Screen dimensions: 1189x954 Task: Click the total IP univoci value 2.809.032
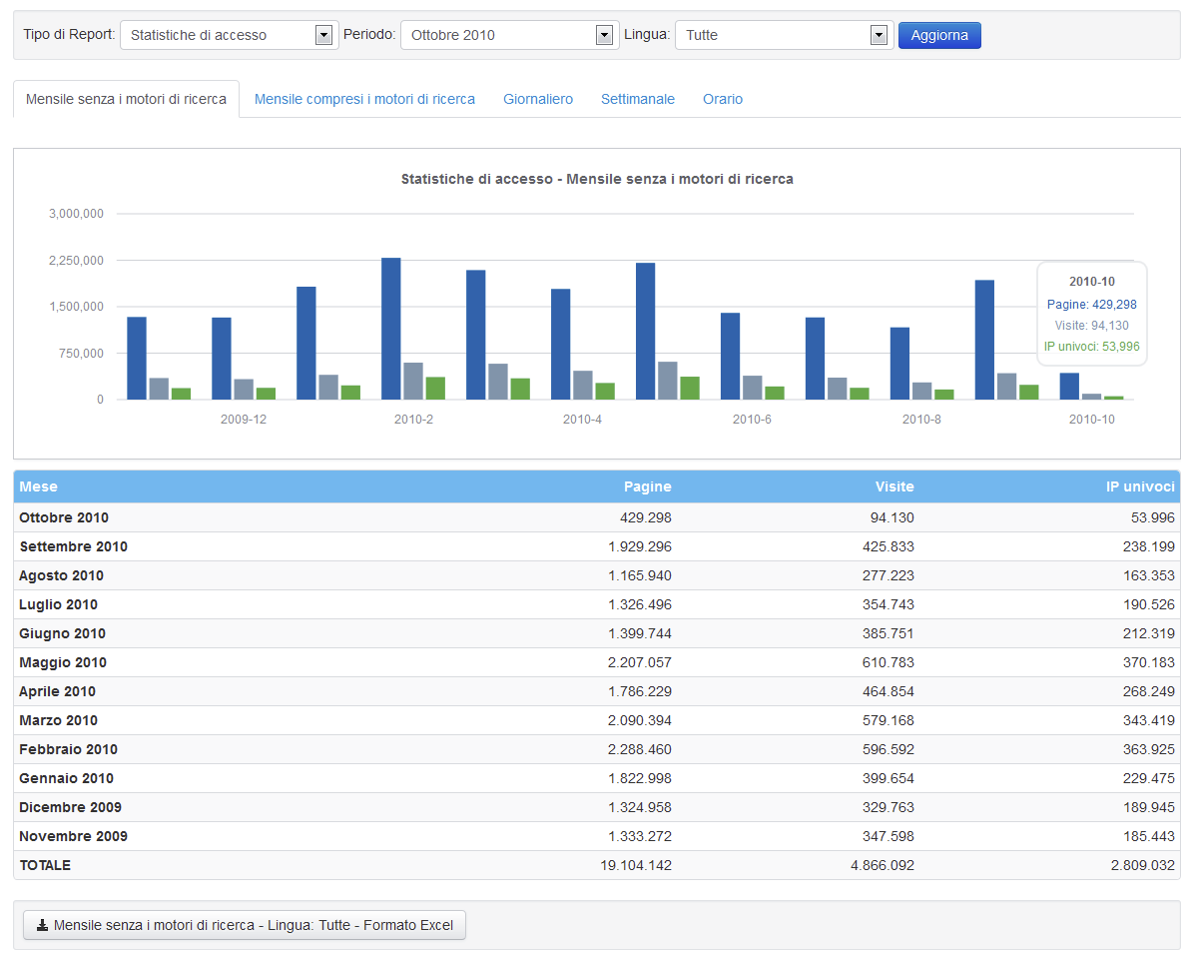click(1143, 865)
